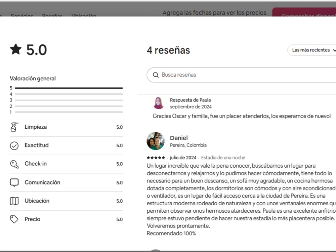
Task: Click the Comunicación category label
Action: coord(42,182)
